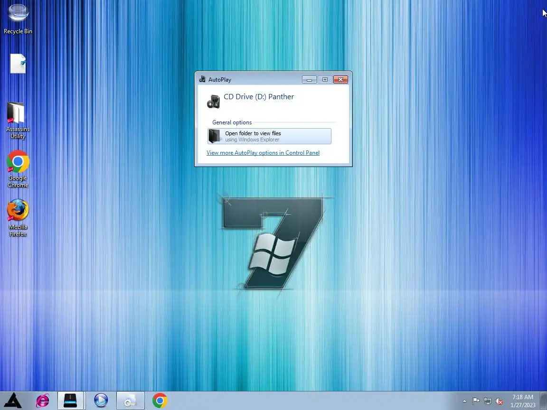547x410 pixels.
Task: Click the Show desktop strip
Action: [544, 401]
